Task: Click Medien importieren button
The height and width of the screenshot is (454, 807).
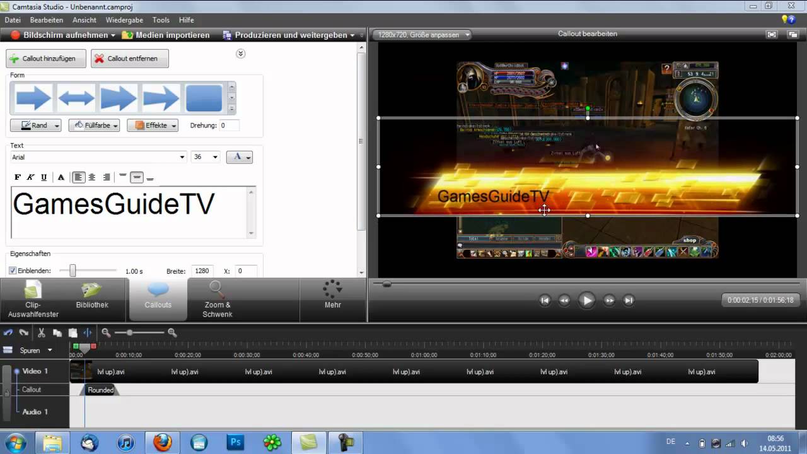Action: (x=165, y=35)
